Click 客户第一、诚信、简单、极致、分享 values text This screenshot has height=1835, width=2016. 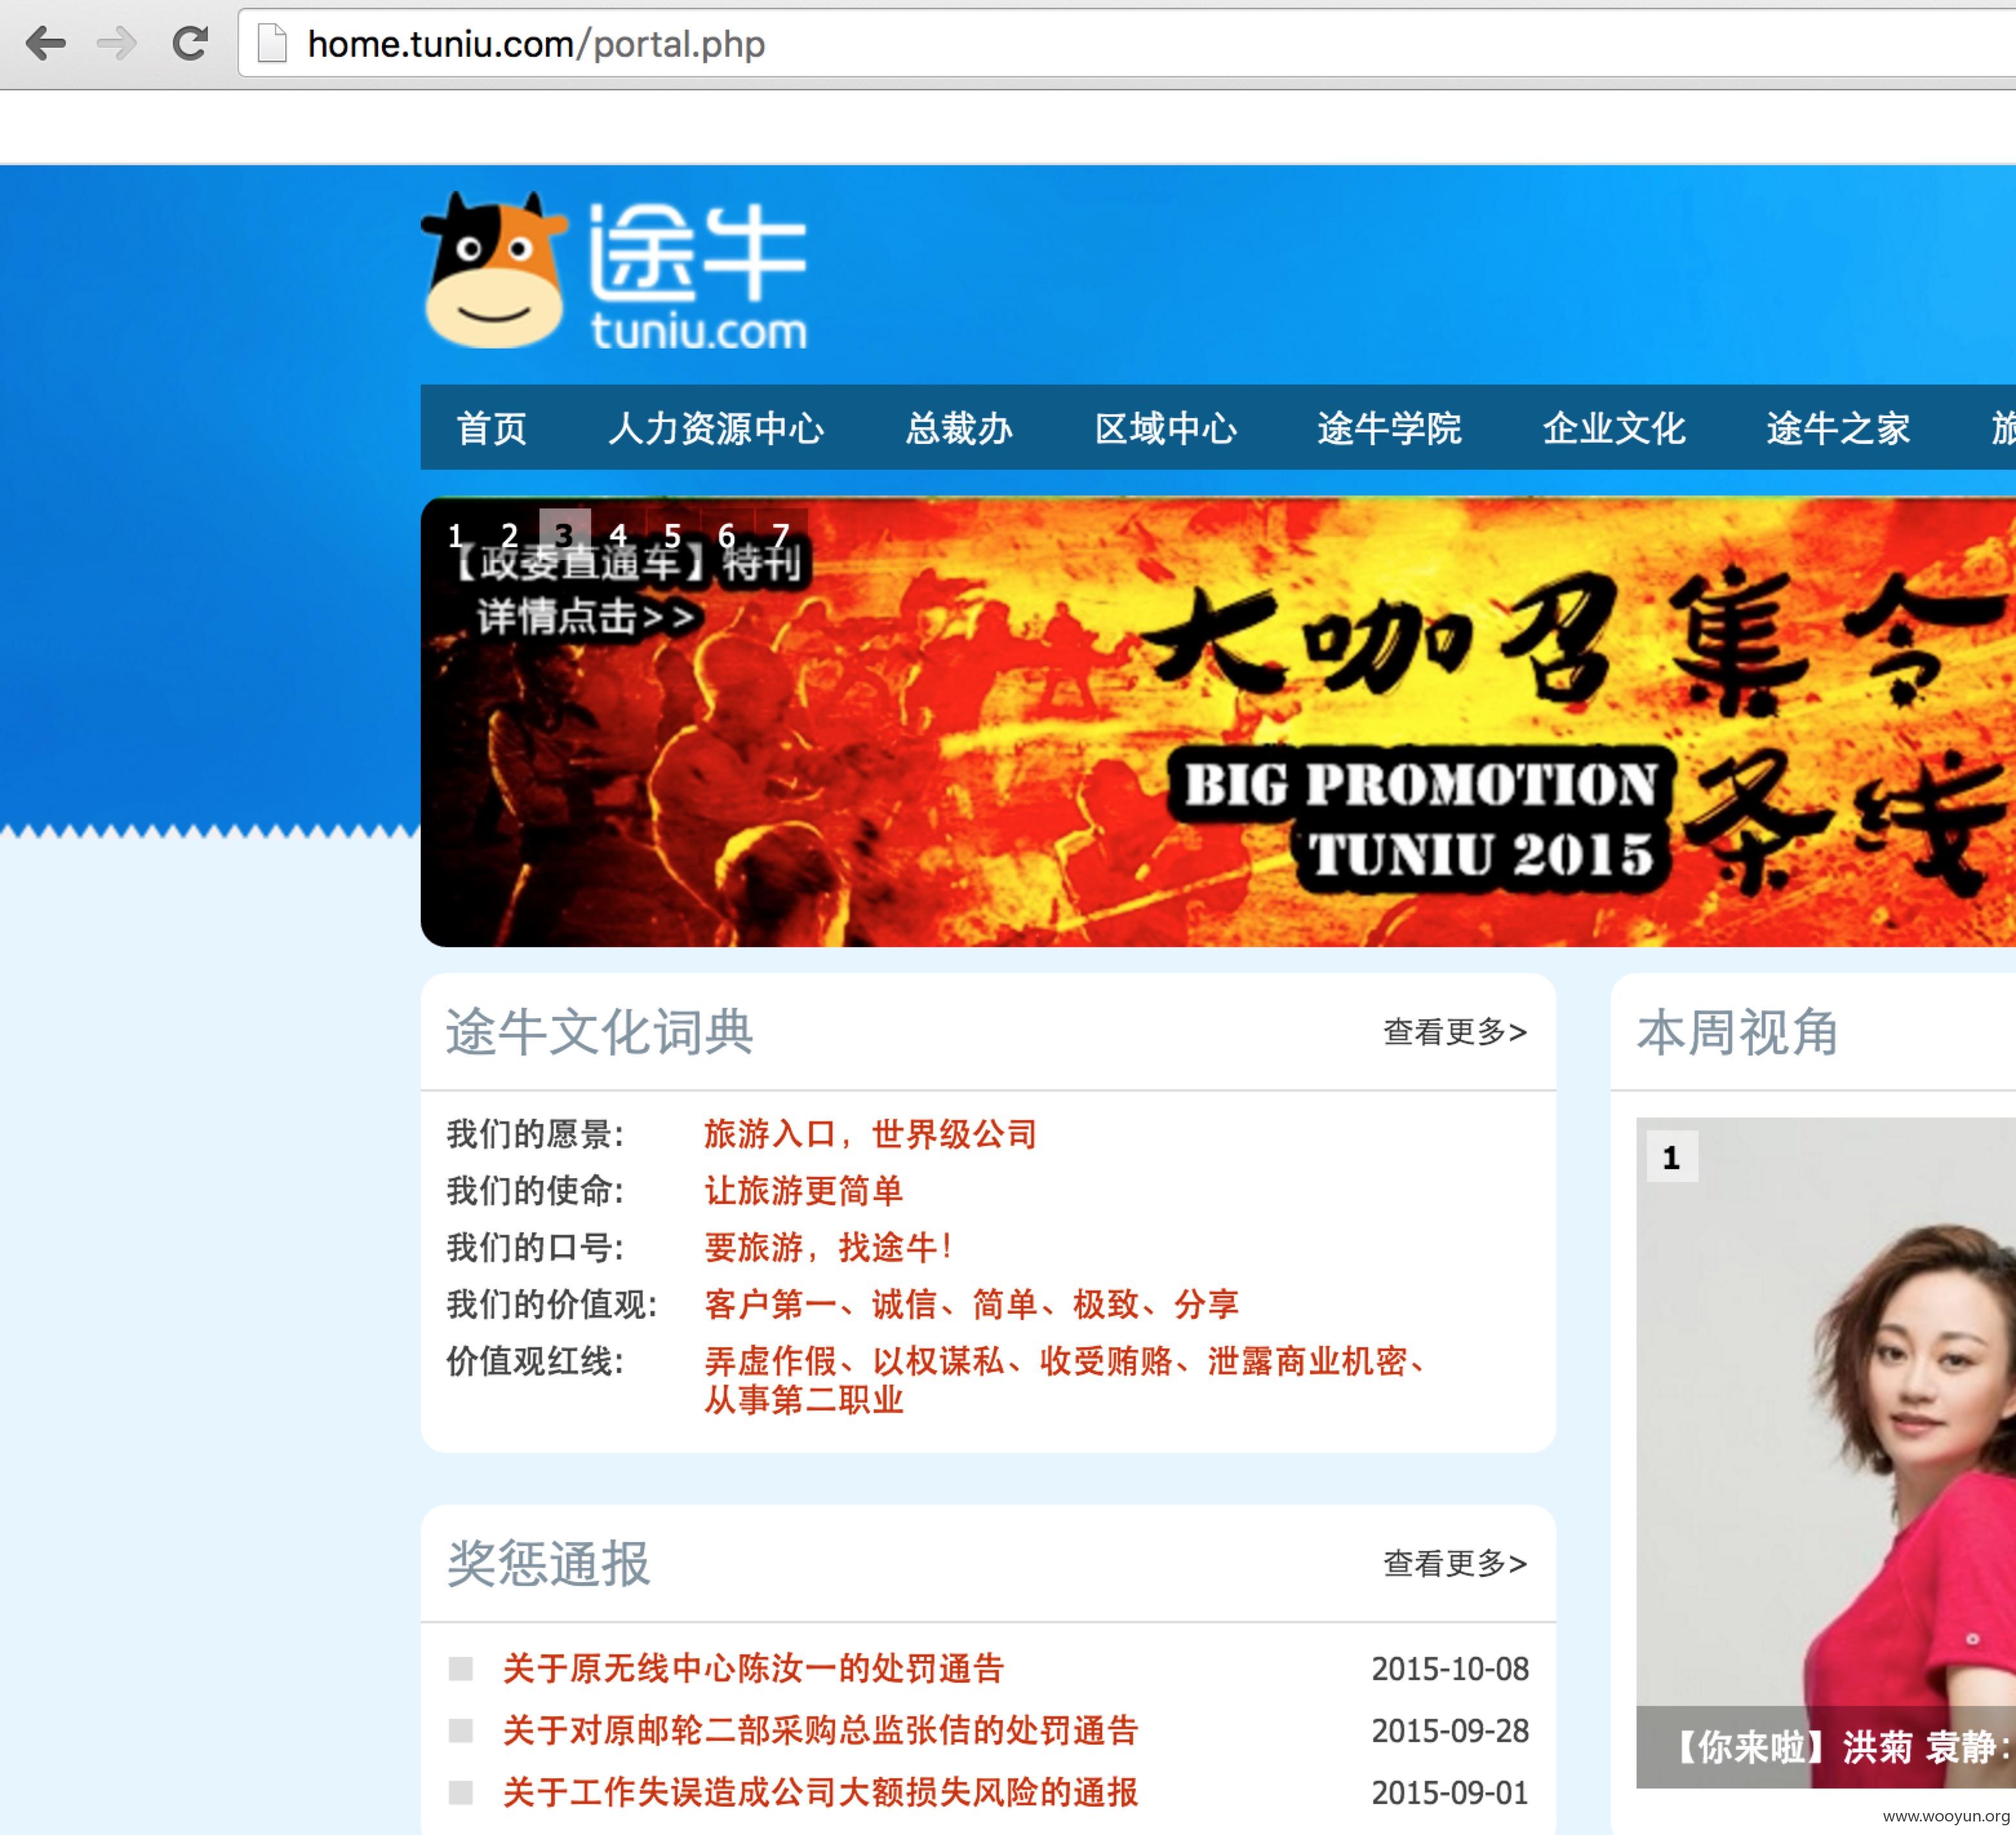click(x=971, y=1304)
